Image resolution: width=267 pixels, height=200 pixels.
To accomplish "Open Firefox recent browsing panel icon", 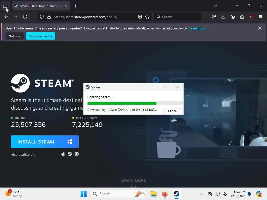I will pyautogui.click(x=5, y=6).
